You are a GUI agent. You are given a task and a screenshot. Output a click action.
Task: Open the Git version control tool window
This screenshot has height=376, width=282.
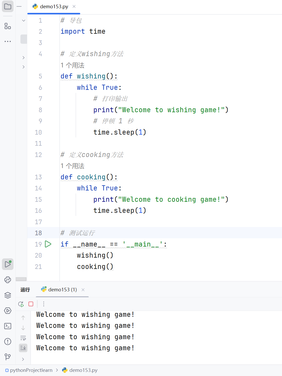(x=8, y=357)
